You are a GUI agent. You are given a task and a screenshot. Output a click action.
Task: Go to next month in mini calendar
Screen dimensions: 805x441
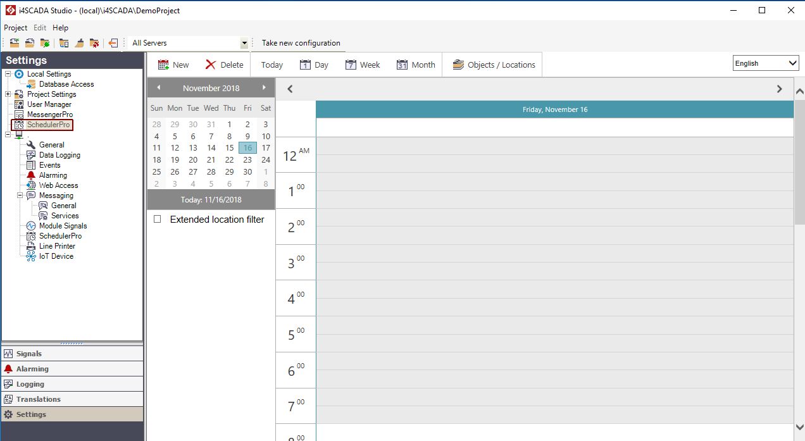264,87
